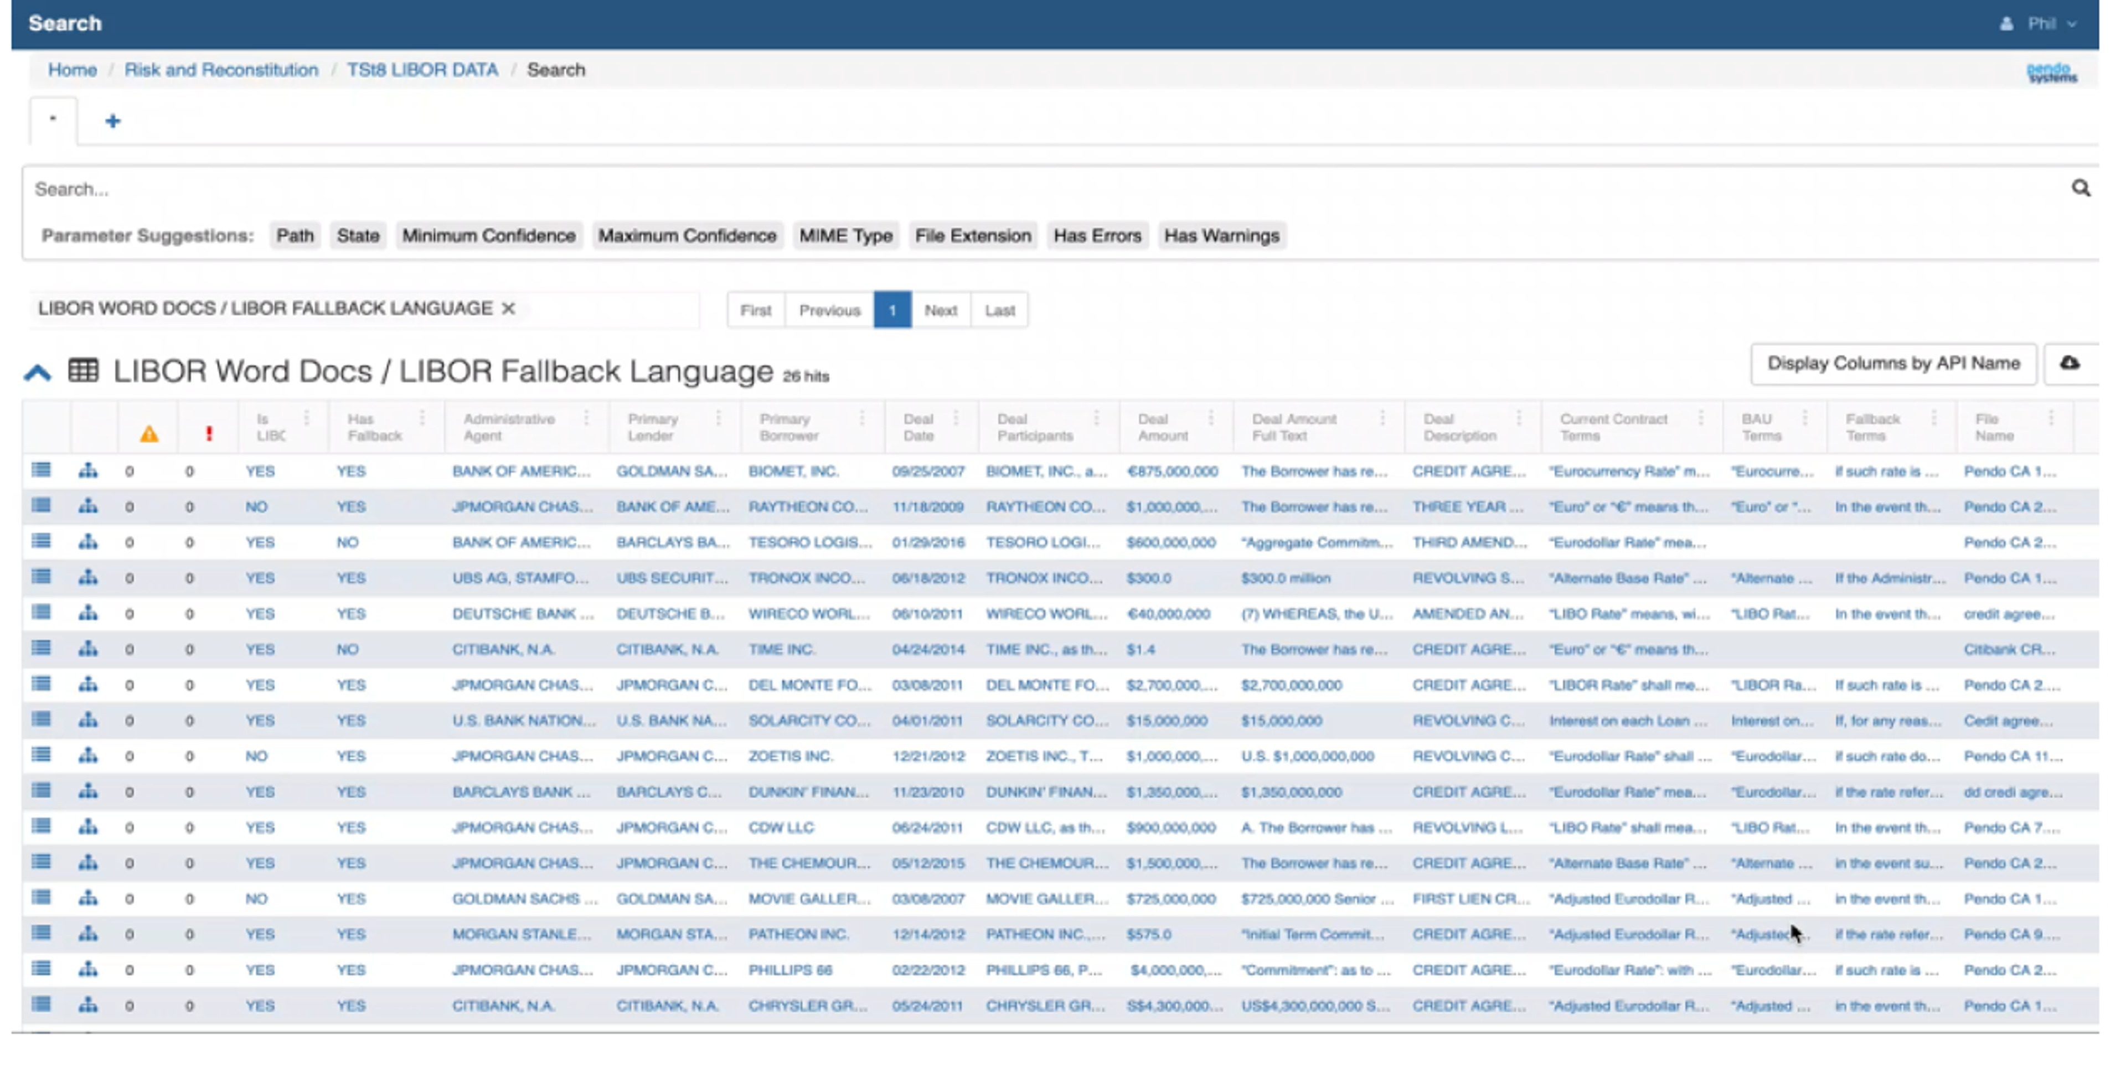The image size is (2126, 1072).
Task: Open details list icon for SOLARCITY row
Action: (40, 719)
